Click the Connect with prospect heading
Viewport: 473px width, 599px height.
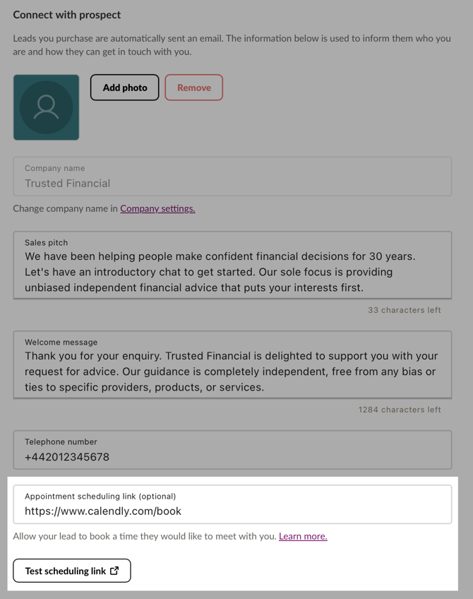67,14
